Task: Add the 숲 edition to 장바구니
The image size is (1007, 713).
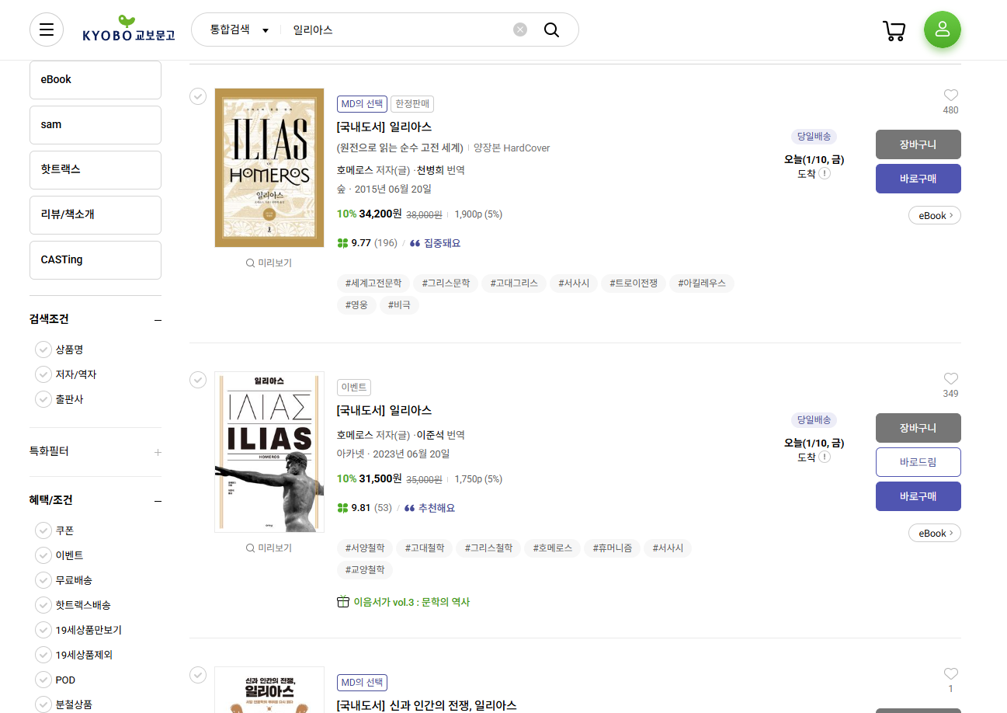Action: click(x=918, y=144)
